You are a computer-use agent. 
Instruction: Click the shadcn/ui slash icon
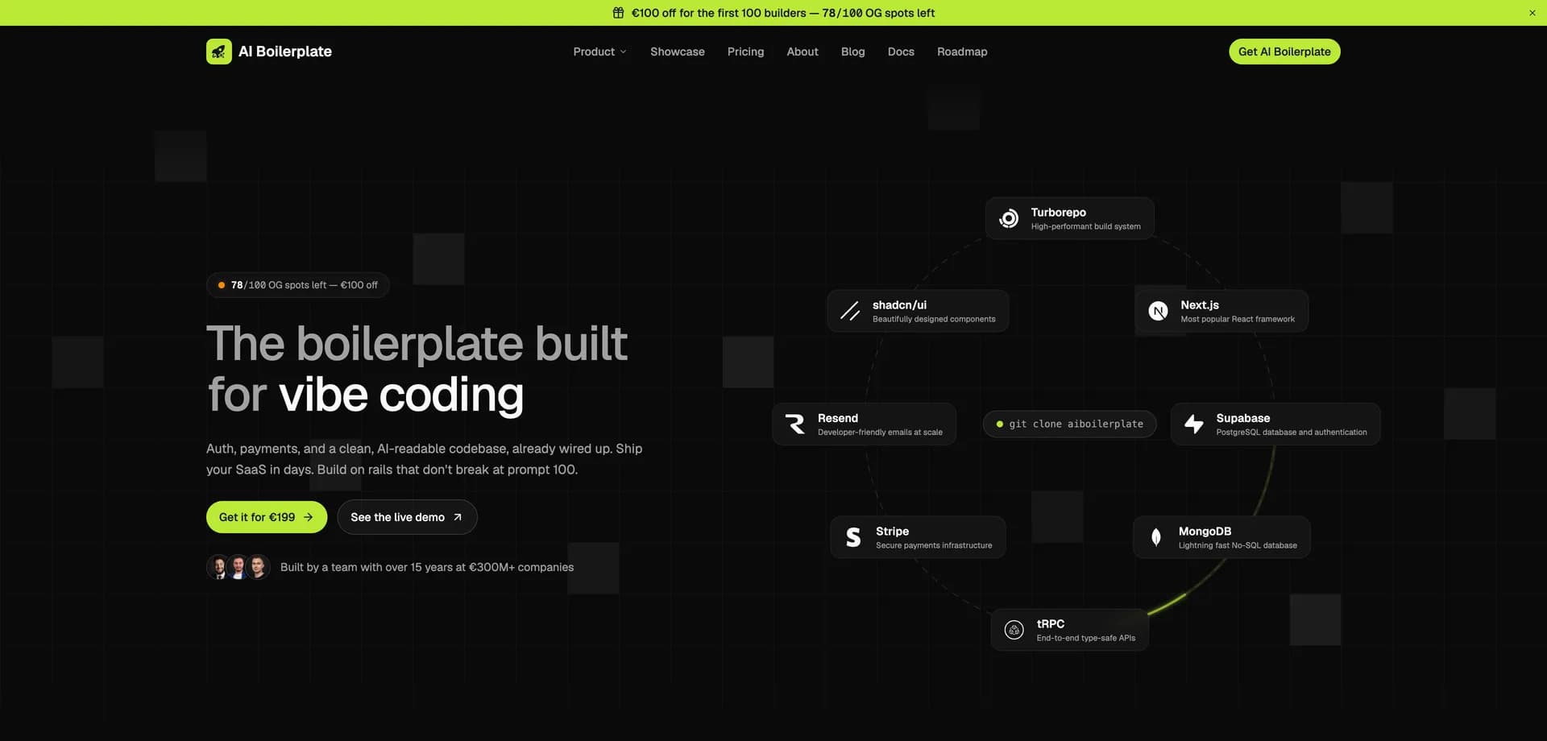(x=850, y=311)
